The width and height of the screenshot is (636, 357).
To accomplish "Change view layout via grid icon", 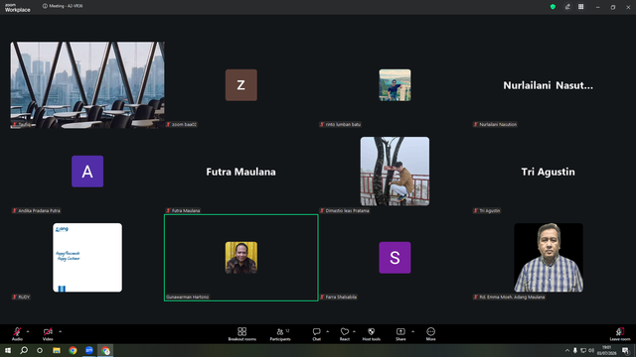I will [580, 7].
